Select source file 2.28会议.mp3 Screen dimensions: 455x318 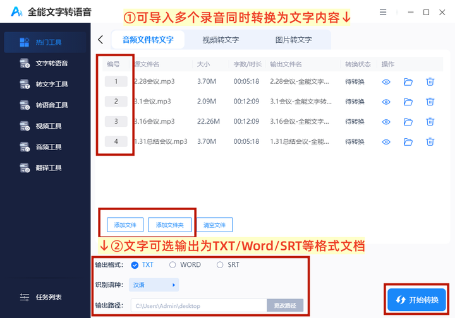point(154,81)
